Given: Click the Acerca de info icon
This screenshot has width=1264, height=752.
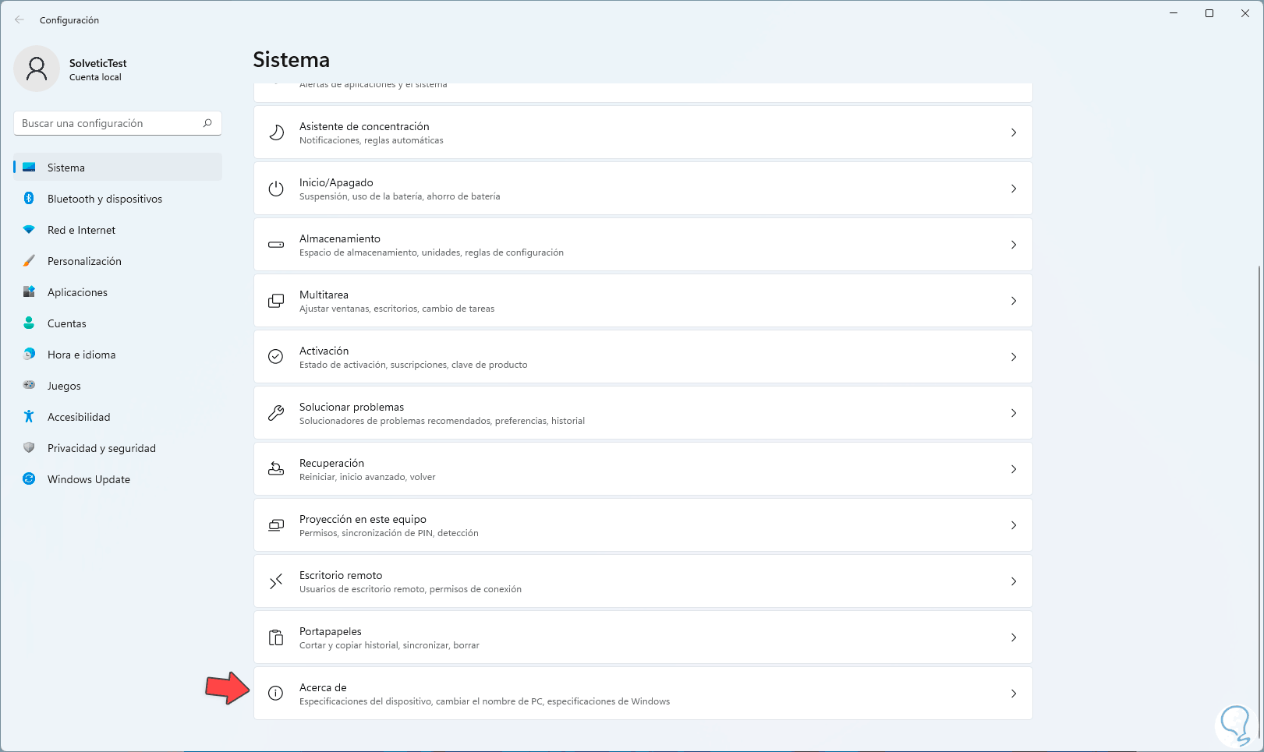Looking at the screenshot, I should click(x=276, y=694).
